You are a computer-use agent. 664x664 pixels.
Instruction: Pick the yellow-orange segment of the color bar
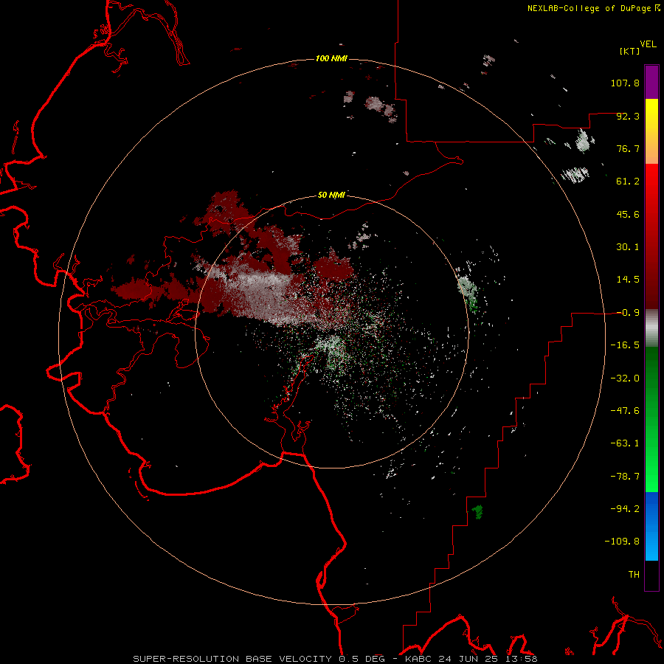tap(651, 131)
